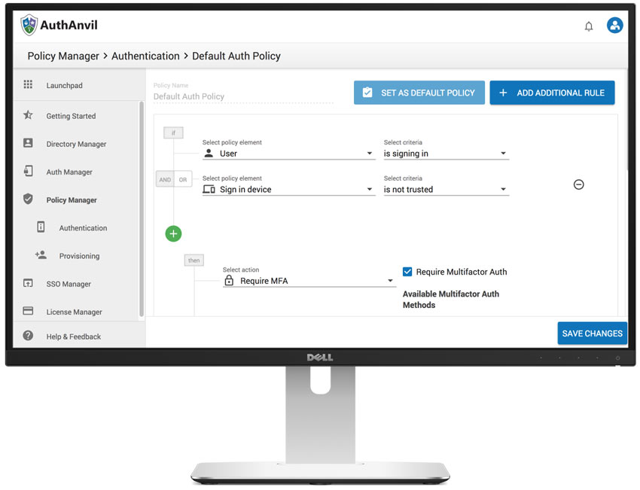The height and width of the screenshot is (490, 640).
Task: Select Provisioning under Policy Manager
Action: point(79,256)
